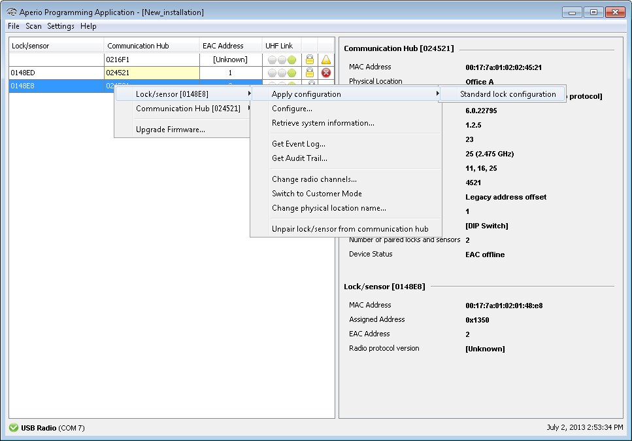Sort by the Lock/sensor column header

tap(56, 46)
